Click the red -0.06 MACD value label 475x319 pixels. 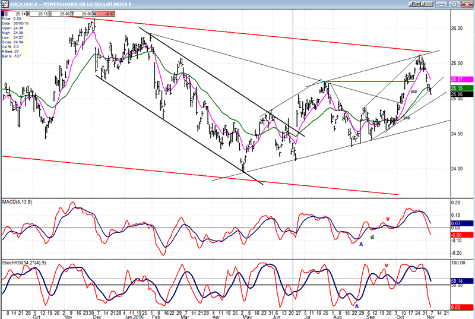pos(456,235)
